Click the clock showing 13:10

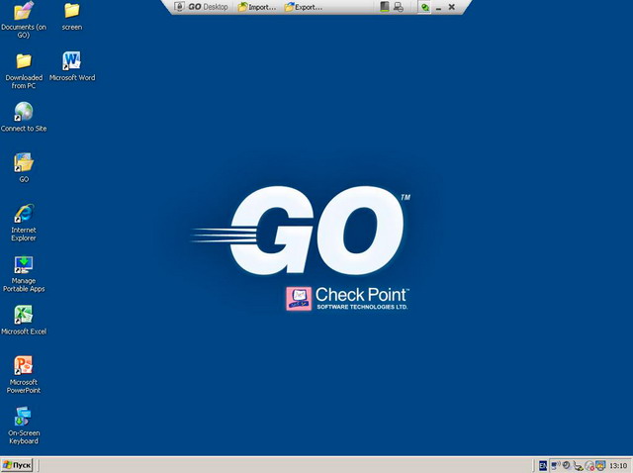(618, 465)
